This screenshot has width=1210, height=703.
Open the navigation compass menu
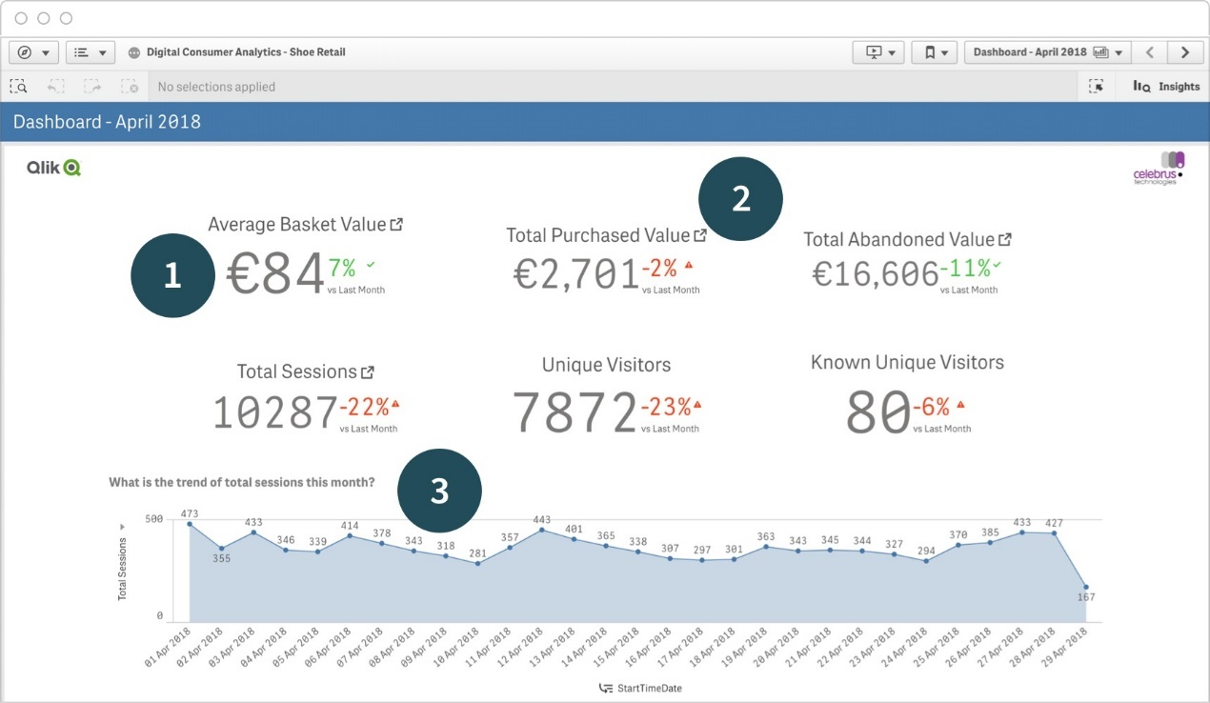coord(34,52)
